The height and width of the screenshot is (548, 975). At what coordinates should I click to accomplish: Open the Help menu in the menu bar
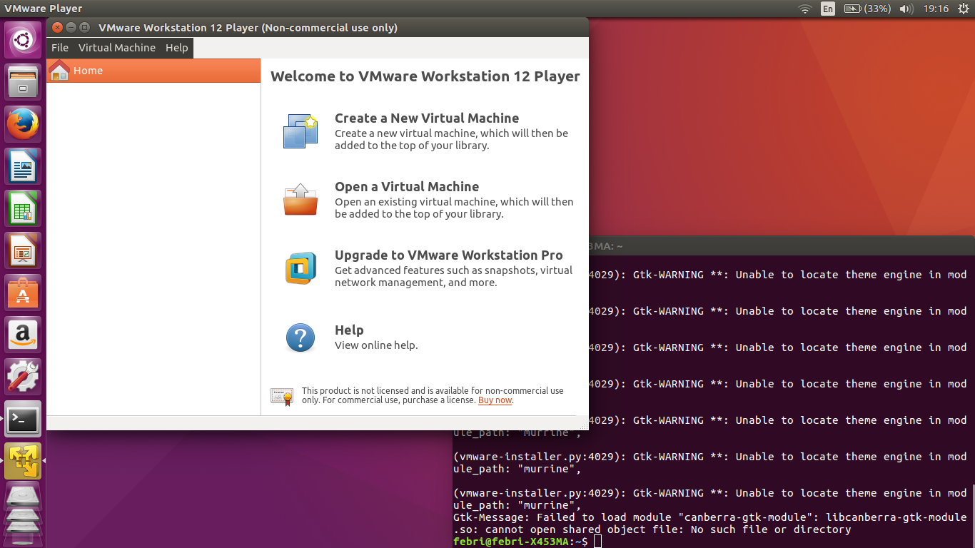177,48
